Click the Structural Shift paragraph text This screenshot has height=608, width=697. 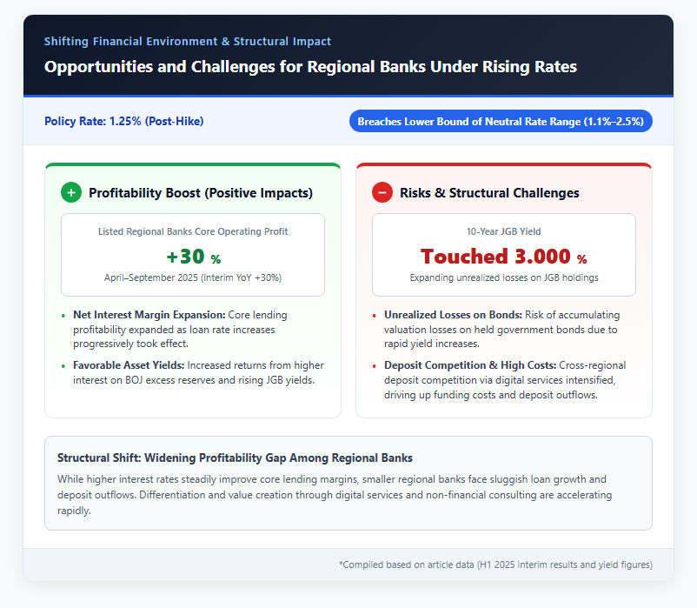[335, 495]
